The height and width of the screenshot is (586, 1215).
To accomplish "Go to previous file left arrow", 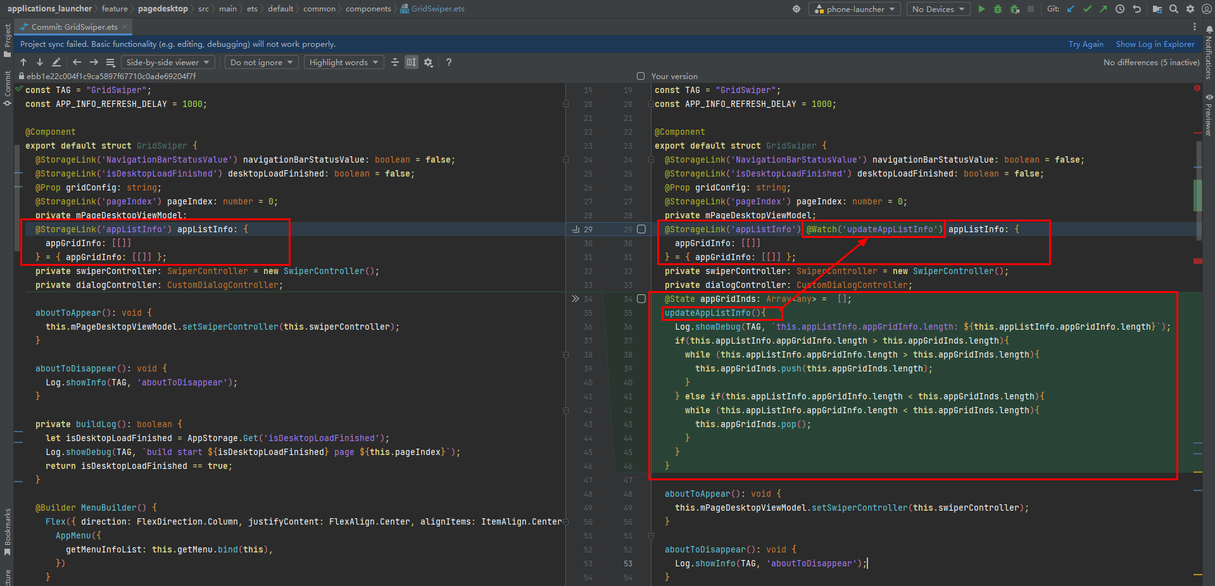I will [x=77, y=62].
